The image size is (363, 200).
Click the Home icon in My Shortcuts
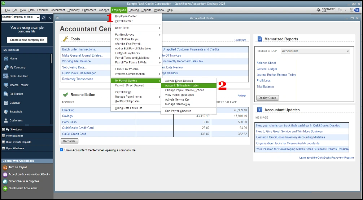(x=6, y=59)
